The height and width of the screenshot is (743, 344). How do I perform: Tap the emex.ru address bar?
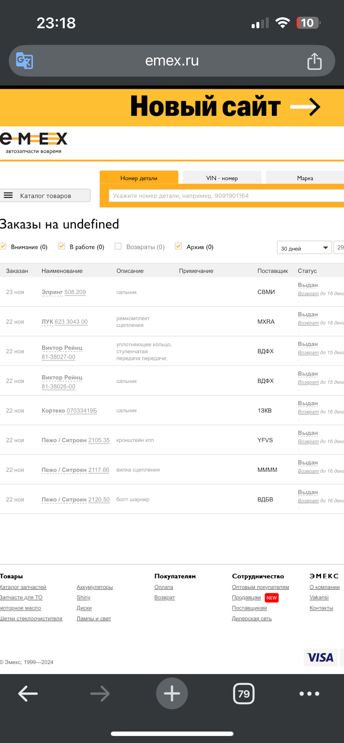click(172, 61)
